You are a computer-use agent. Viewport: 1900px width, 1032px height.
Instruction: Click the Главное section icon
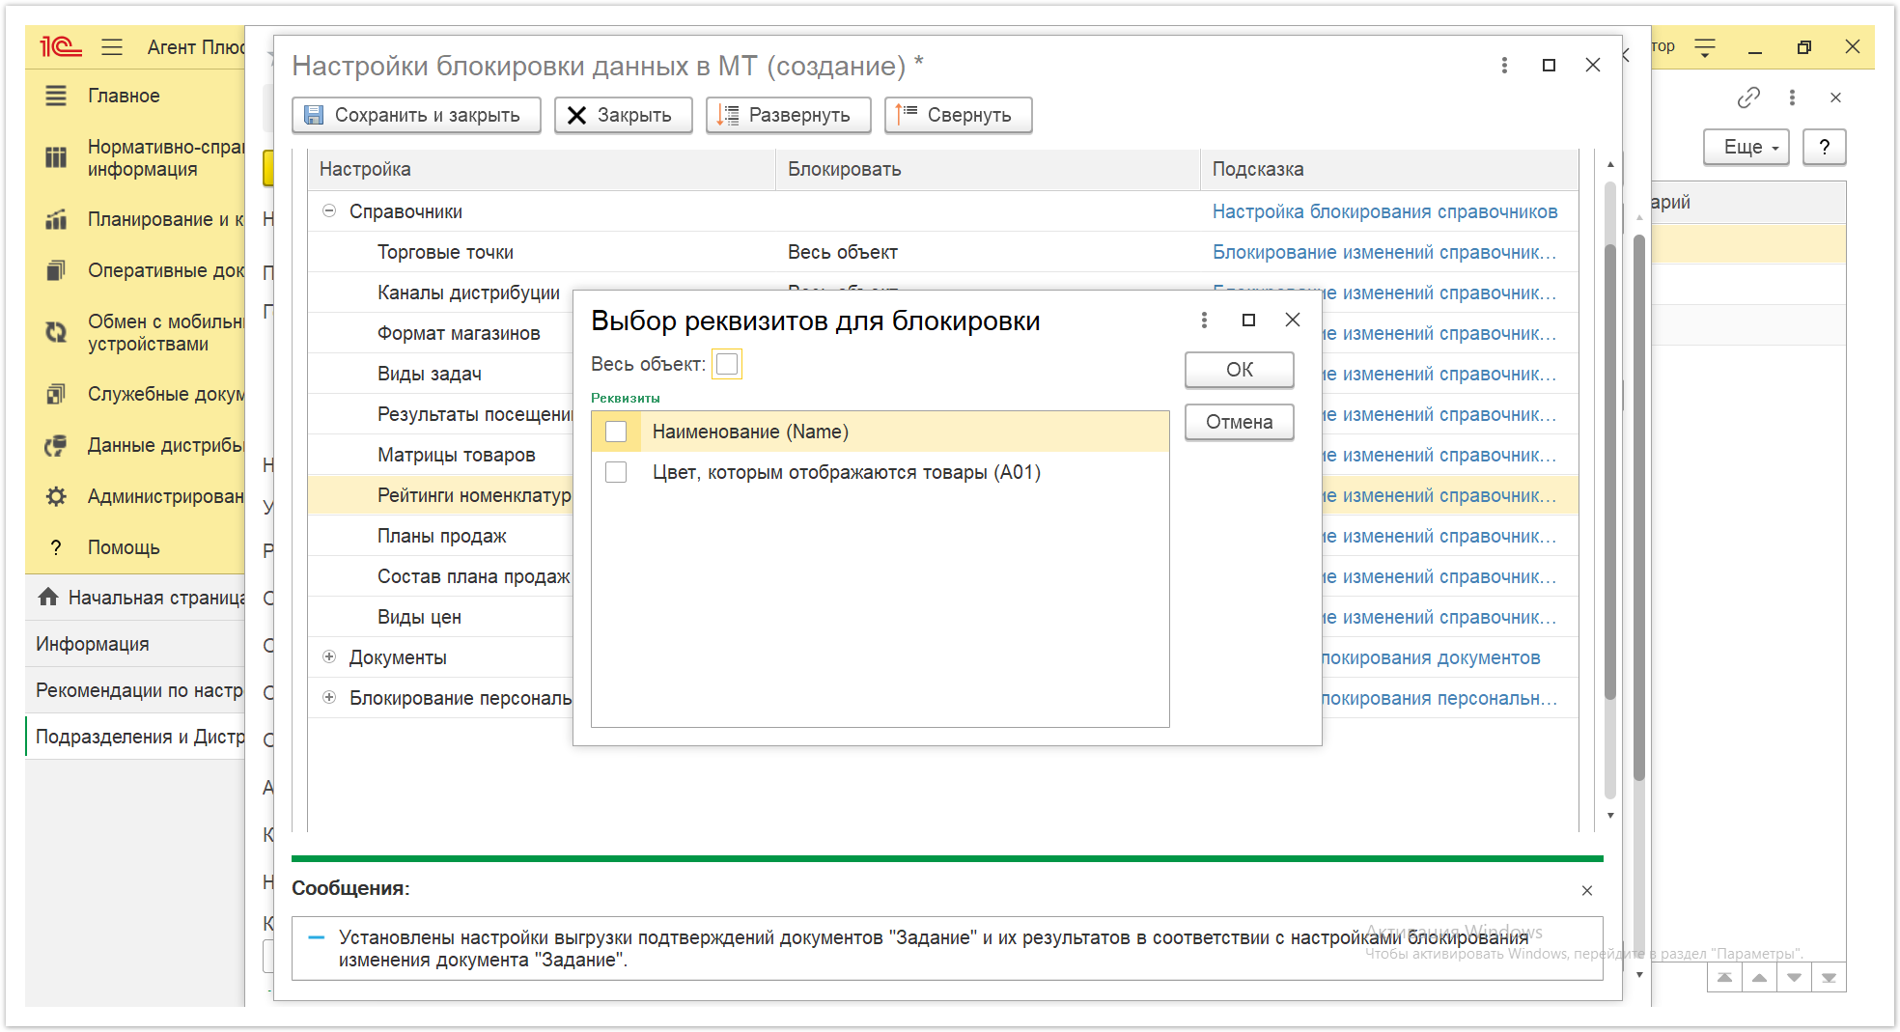[x=56, y=96]
